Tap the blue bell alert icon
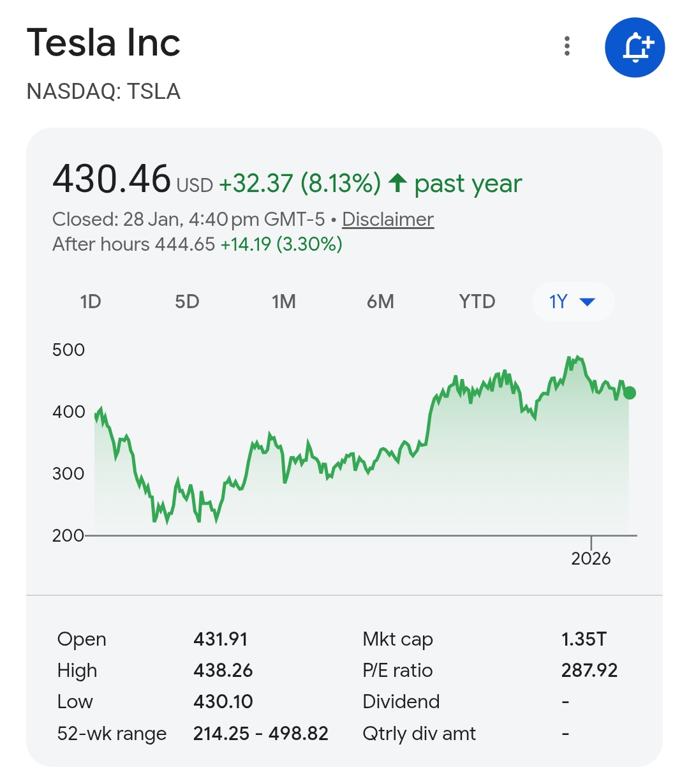 (635, 48)
